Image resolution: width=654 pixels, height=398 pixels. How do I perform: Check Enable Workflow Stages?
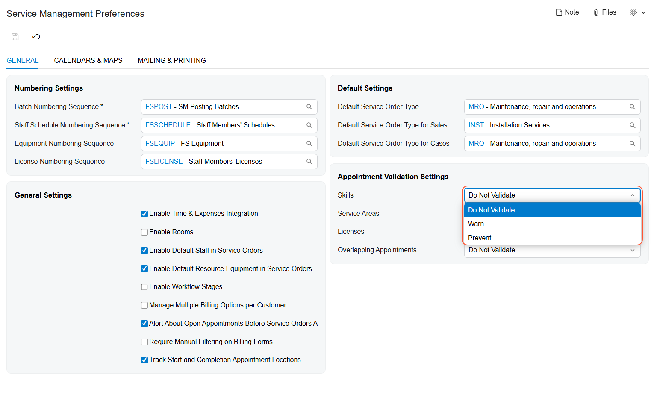144,287
